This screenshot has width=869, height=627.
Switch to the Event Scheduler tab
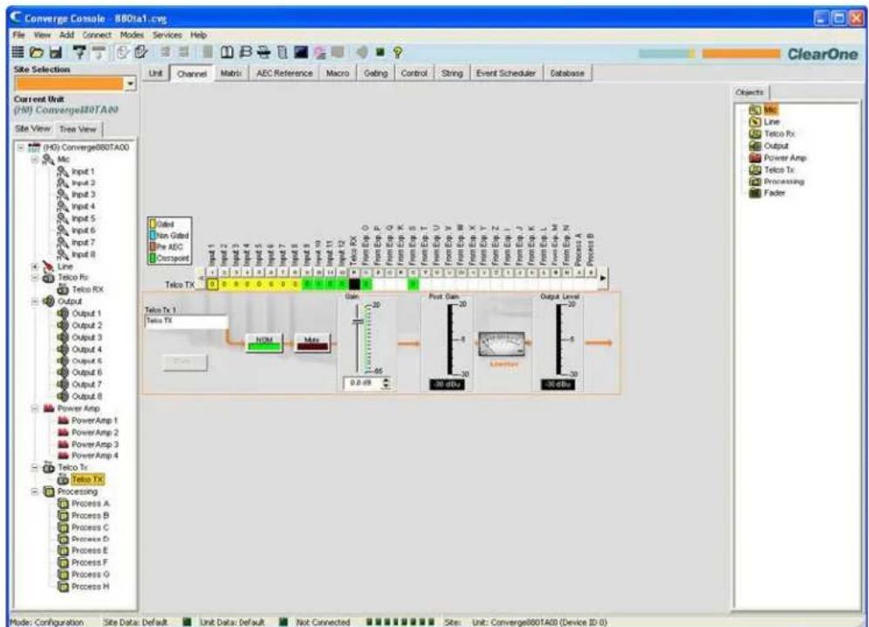(506, 73)
